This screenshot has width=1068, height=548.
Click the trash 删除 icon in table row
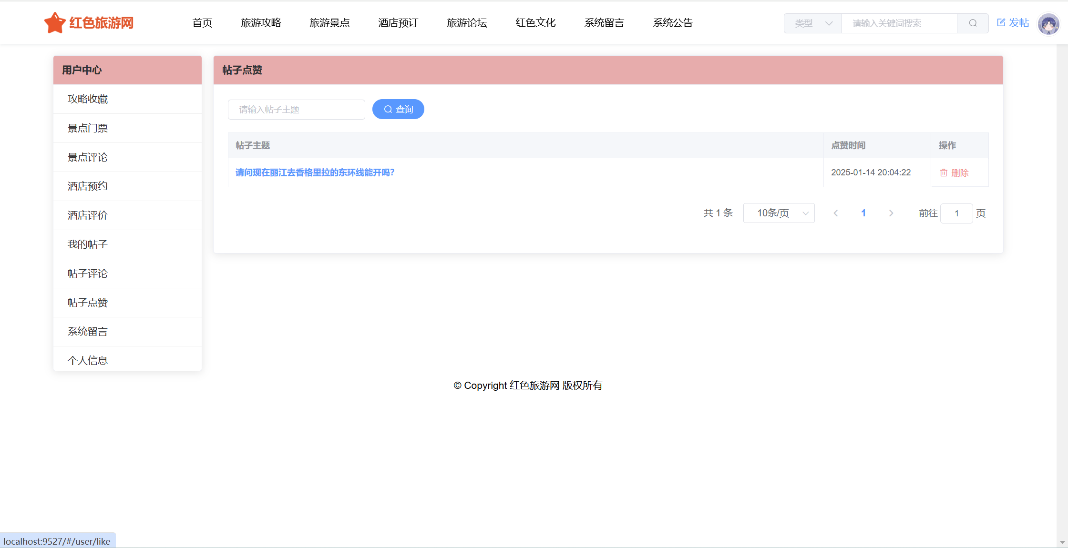point(944,173)
